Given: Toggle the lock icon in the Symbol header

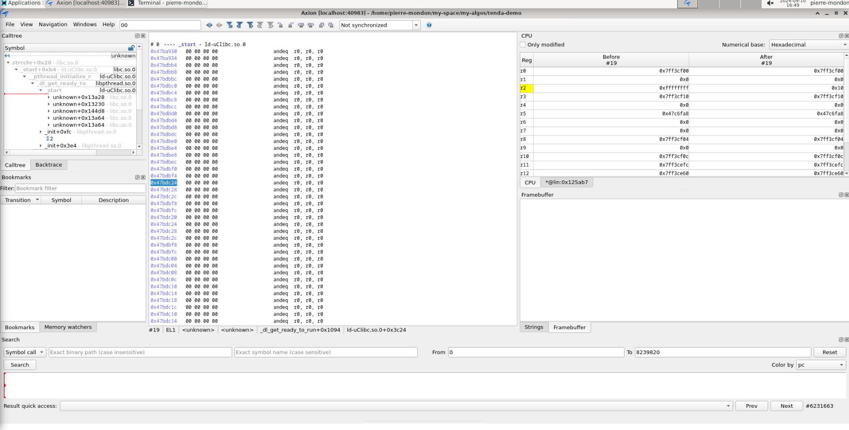Looking at the screenshot, I should 131,48.
